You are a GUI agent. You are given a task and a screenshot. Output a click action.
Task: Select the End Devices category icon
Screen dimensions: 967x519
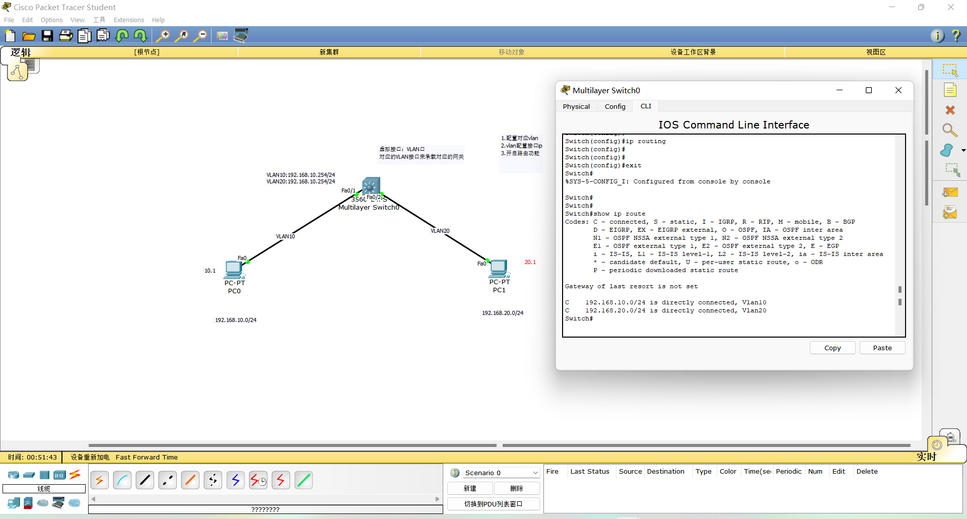14,502
